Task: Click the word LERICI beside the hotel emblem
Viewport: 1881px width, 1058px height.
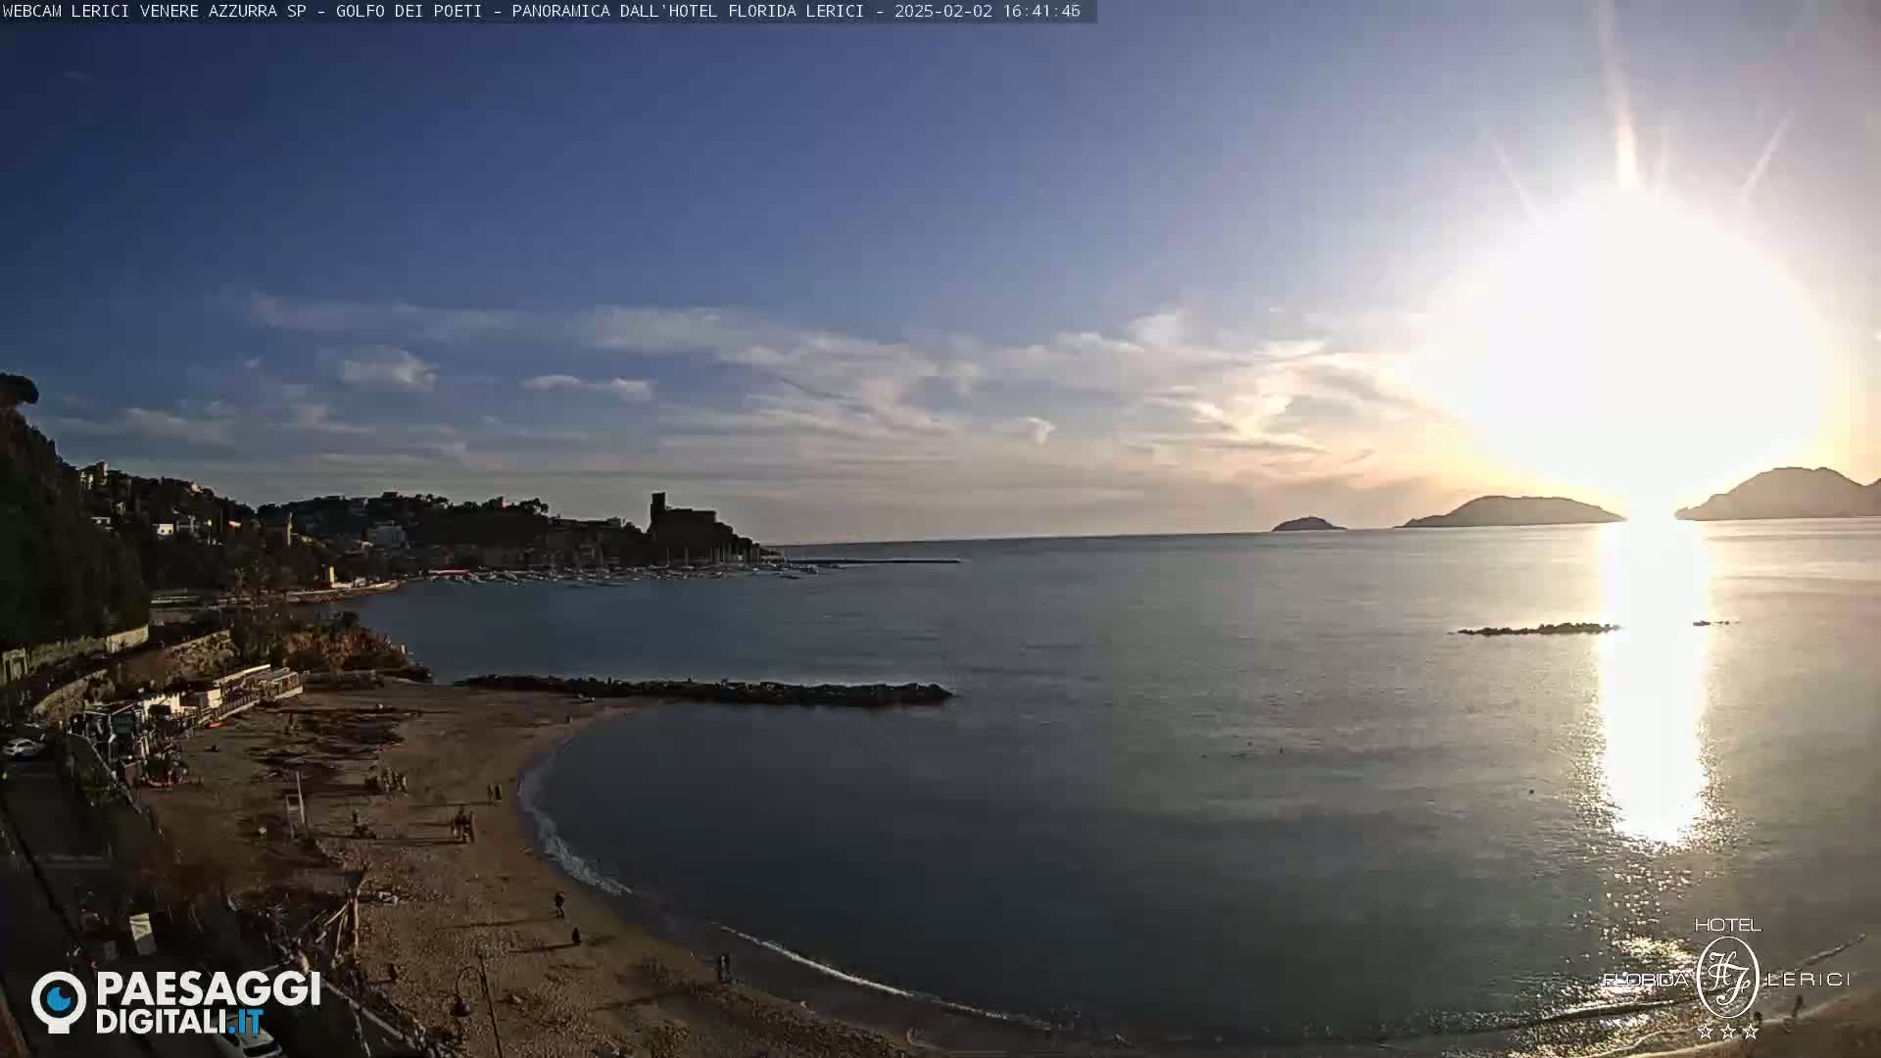Action: 1808,979
